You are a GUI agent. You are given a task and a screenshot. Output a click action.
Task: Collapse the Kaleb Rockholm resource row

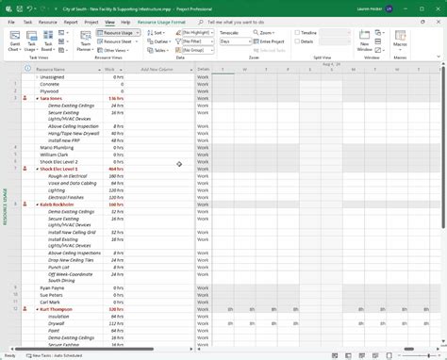tap(37, 205)
